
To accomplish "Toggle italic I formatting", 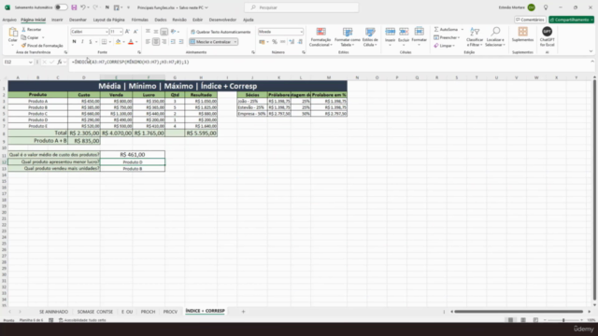I will (82, 41).
